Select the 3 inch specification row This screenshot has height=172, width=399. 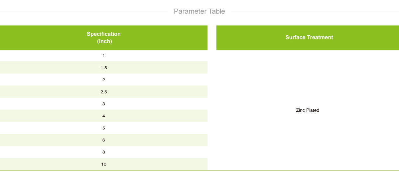(x=104, y=104)
